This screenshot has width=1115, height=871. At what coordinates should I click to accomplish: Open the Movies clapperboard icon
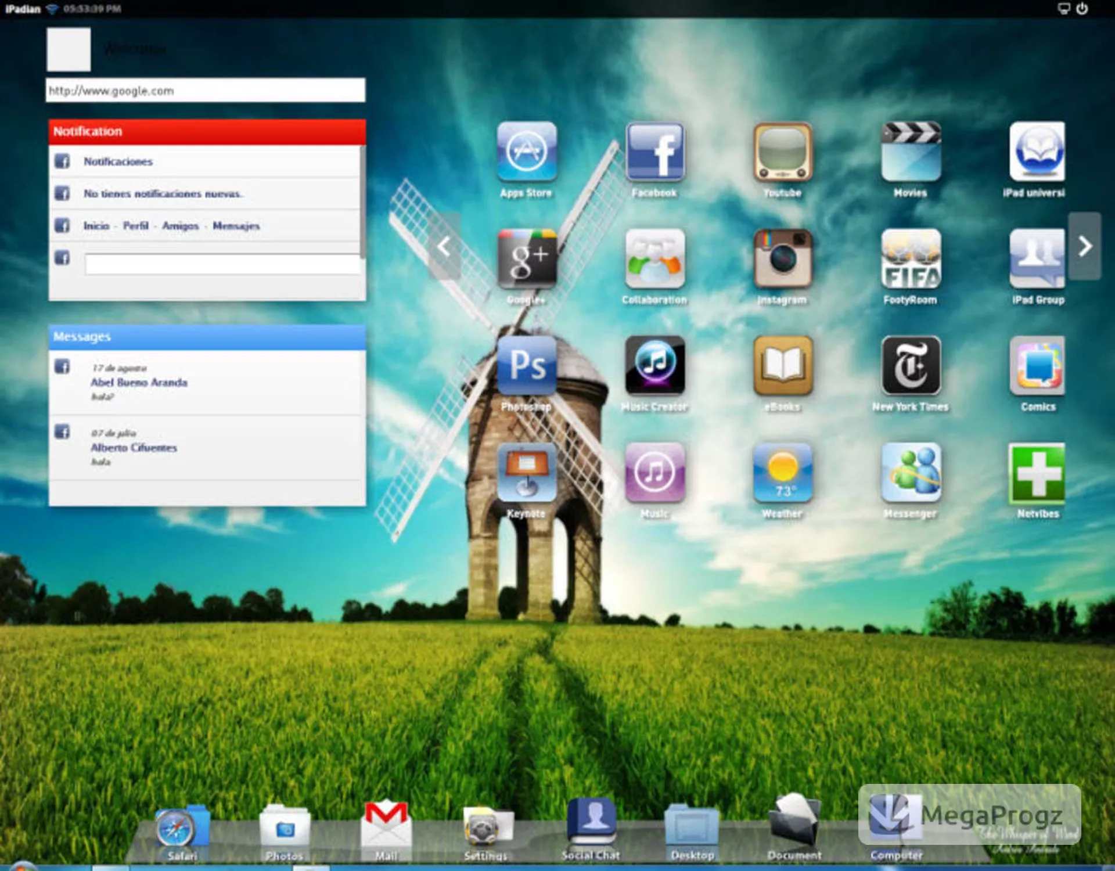pyautogui.click(x=911, y=152)
